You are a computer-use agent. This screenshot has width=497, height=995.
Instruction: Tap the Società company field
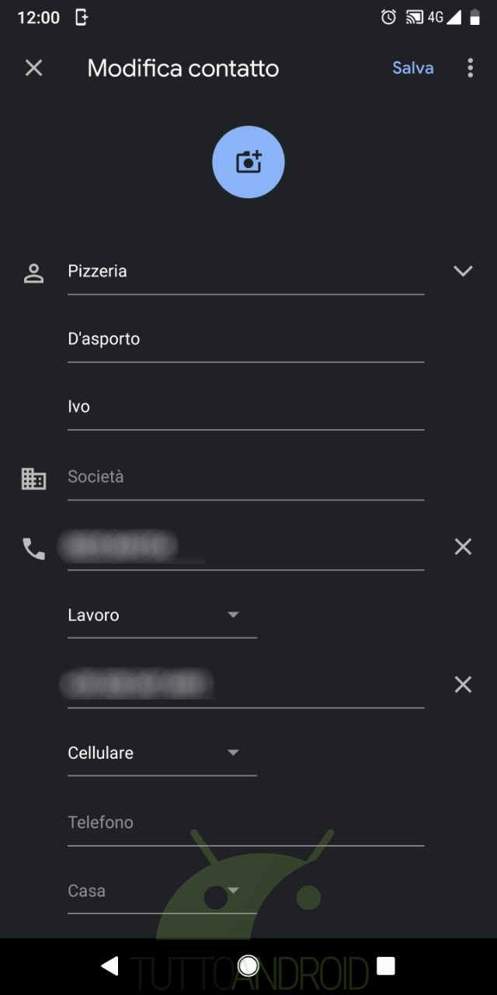point(245,477)
